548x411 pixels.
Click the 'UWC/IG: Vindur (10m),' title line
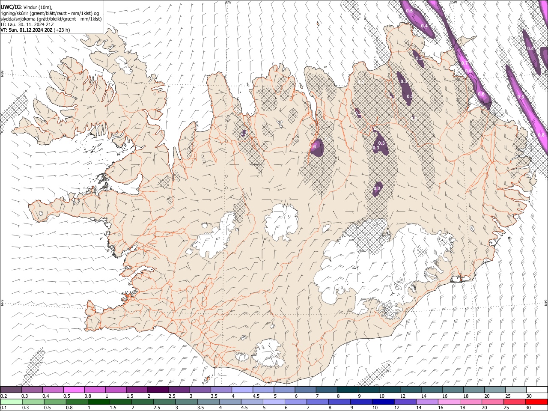click(x=27, y=7)
